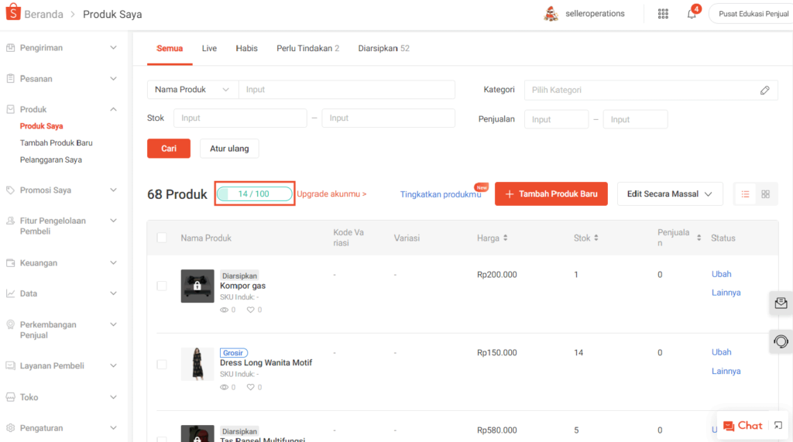Click the red Tambah Produk Baru button
The height and width of the screenshot is (442, 793).
[x=551, y=194]
